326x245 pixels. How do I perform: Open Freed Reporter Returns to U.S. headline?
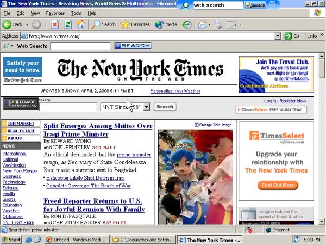pos(94,205)
